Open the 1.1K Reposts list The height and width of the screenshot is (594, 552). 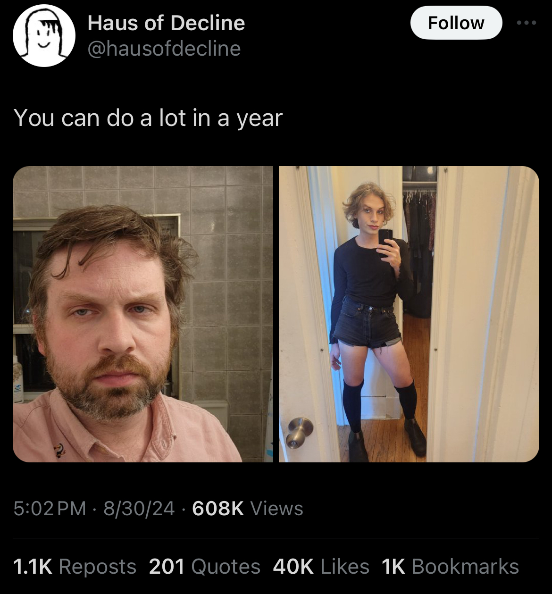pyautogui.click(x=75, y=567)
